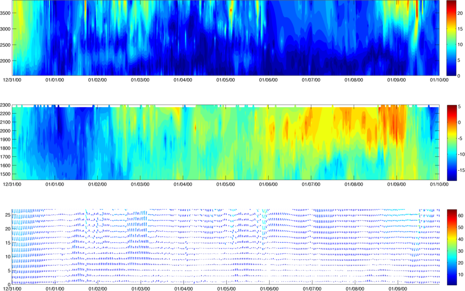This screenshot has width=465, height=291.
Task: Click the 15 y-axis tick on vector plot
Action: (x=8, y=243)
